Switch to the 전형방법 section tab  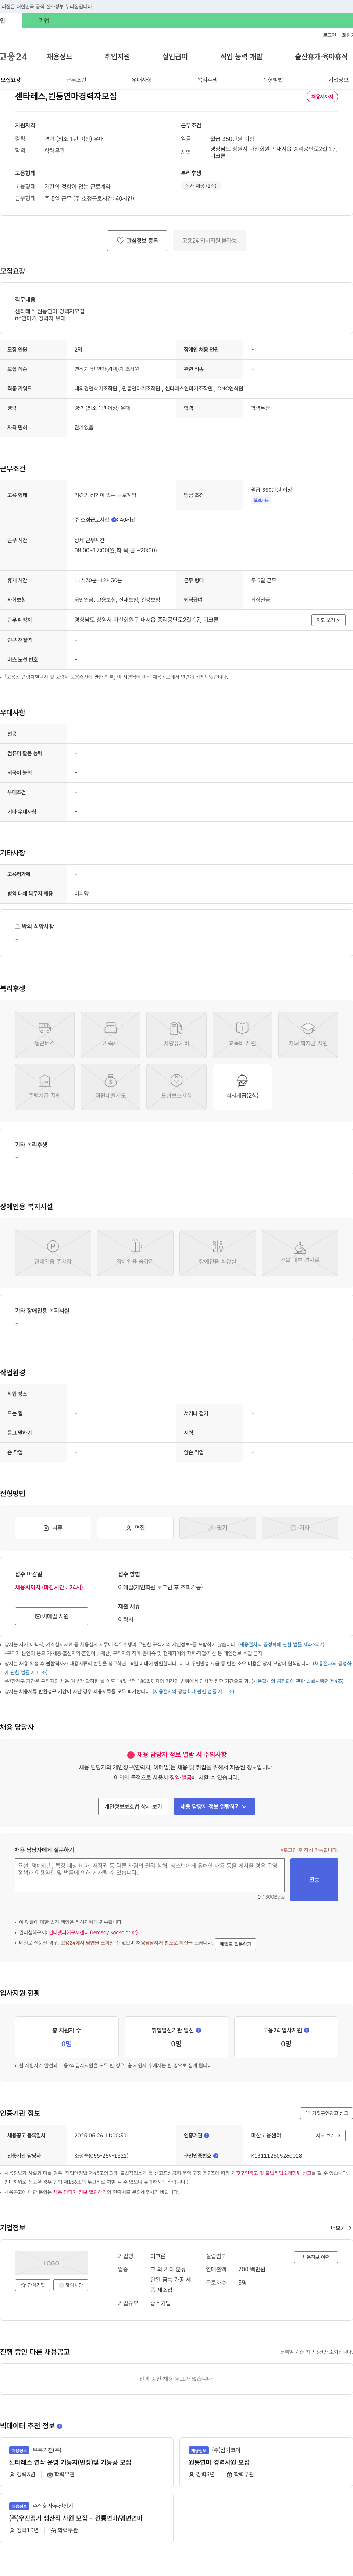click(x=273, y=80)
